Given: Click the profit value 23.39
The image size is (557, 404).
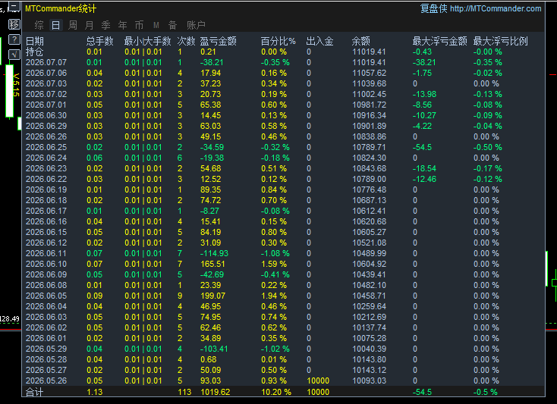Looking at the screenshot, I should click(211, 285).
